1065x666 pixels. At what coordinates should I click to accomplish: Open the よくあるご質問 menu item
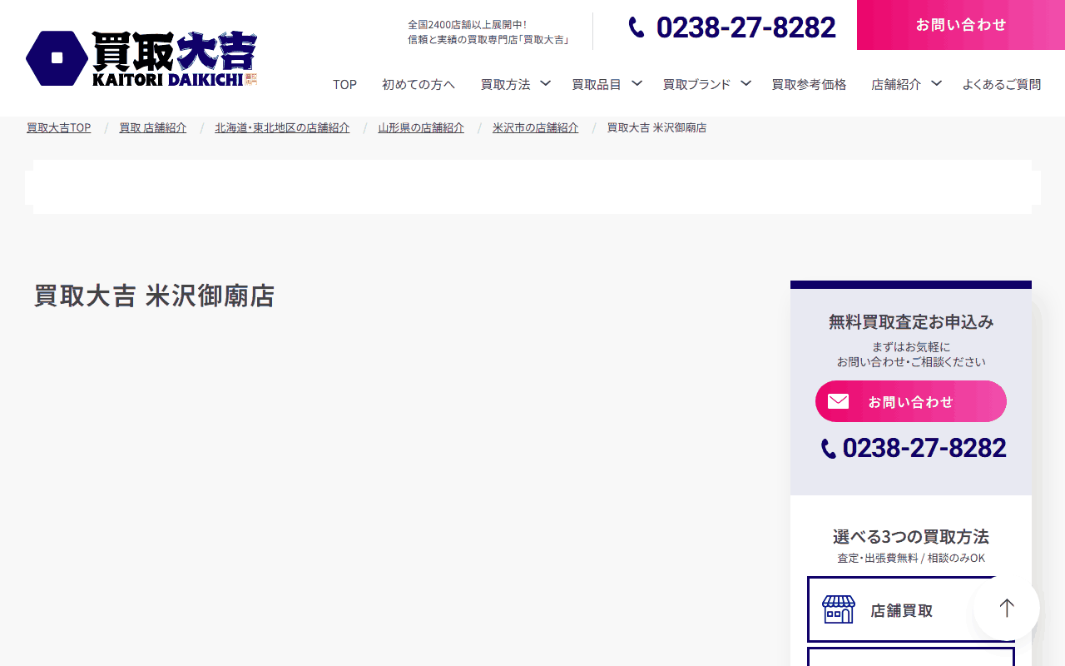[x=1001, y=84]
